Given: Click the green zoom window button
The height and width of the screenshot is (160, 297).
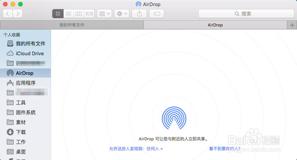Looking at the screenshot, I should 20,4.
